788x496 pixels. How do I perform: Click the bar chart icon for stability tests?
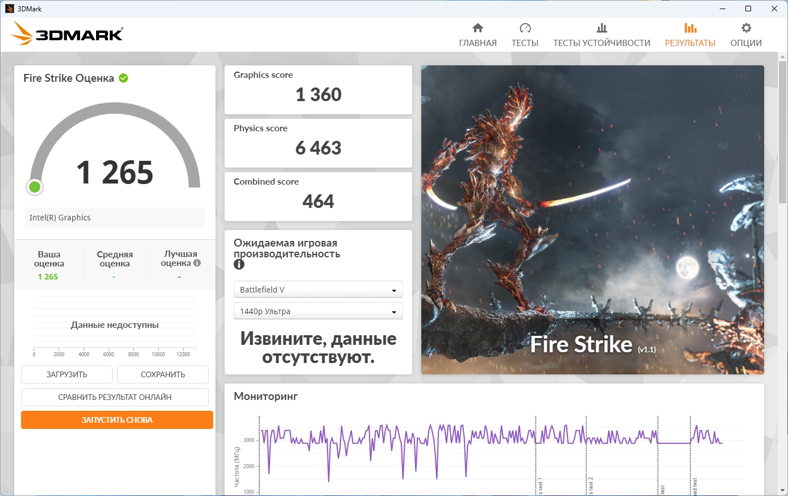pos(602,28)
